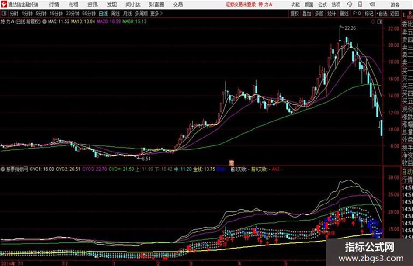Viewport: 413px width, 266px height.
Task: Click the 前6天收 label
Action: point(260,169)
